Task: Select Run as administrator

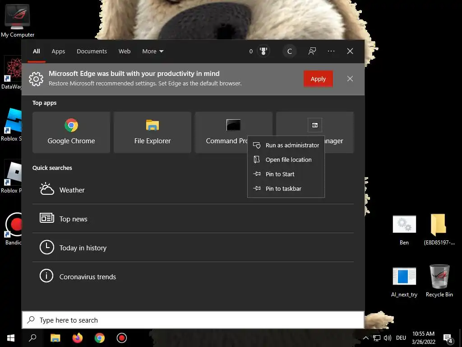Action: [x=286, y=145]
